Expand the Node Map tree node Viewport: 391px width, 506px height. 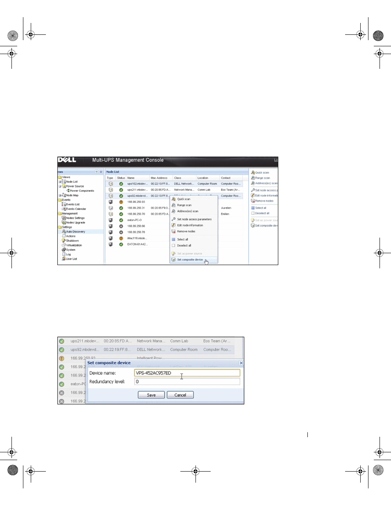60,195
